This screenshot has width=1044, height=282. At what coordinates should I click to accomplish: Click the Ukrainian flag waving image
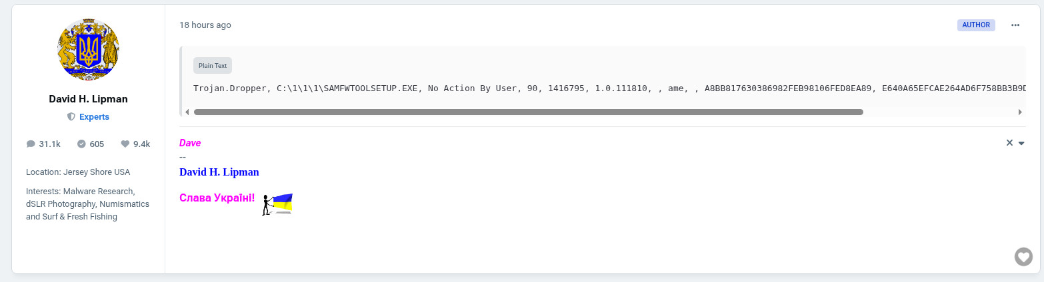coord(277,204)
